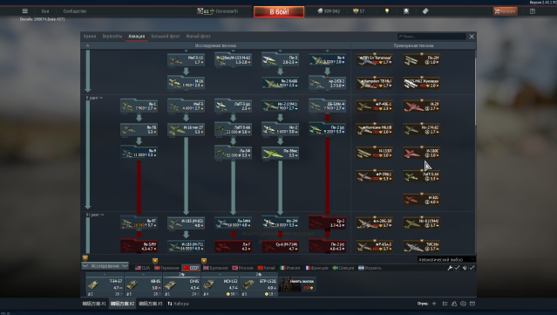The image size is (557, 315).
Task: Click the wrench repair icon
Action: click(450, 268)
